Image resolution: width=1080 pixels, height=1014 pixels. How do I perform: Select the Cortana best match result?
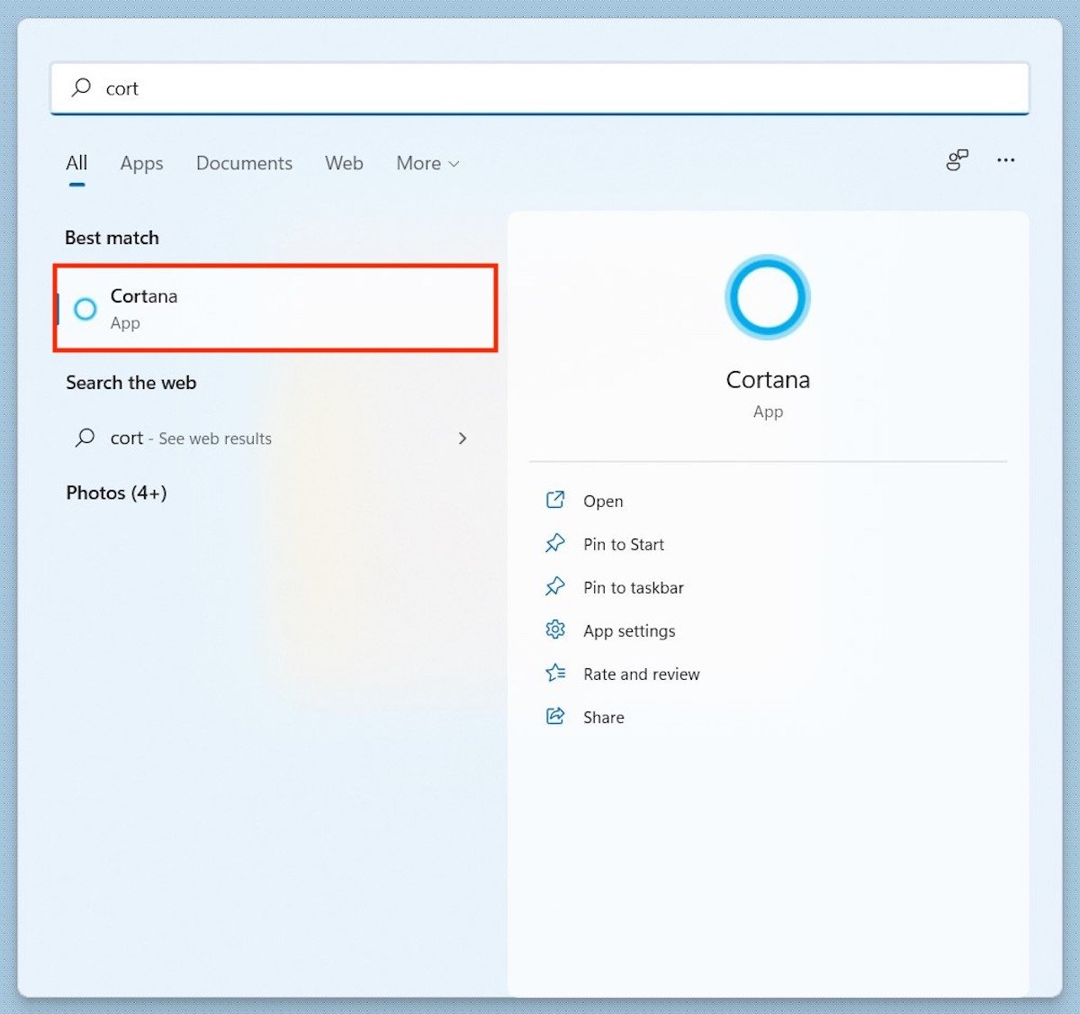[275, 308]
